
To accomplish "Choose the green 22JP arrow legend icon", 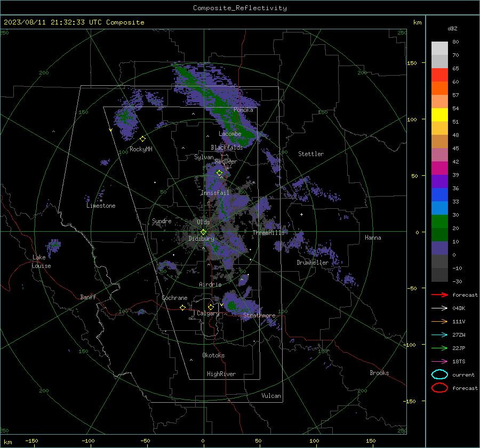I will point(439,348).
